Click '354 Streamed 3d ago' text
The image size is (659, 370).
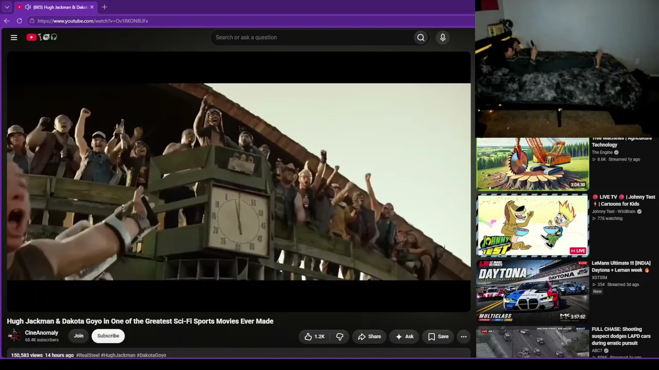click(615, 285)
